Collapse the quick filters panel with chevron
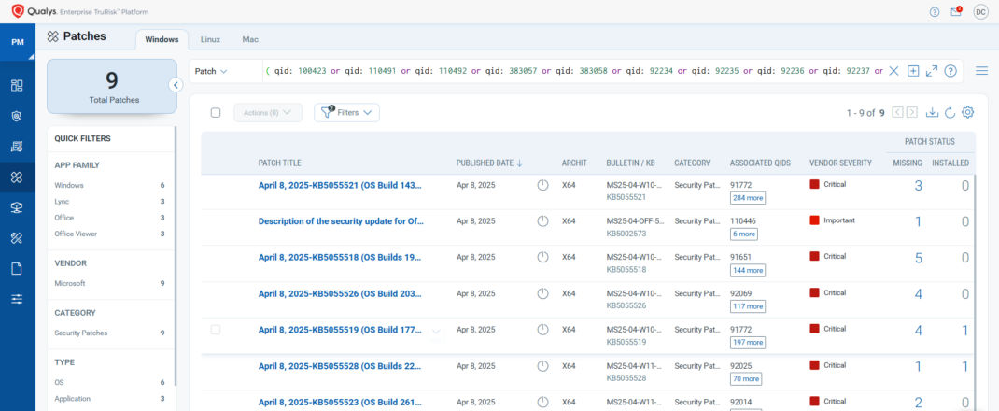Screen dimensions: 999x411 176,85
